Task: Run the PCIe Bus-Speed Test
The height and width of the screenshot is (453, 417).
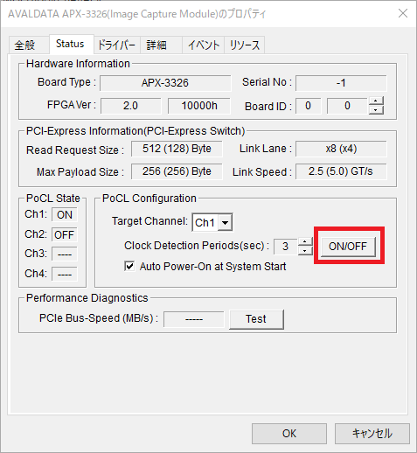Action: [256, 319]
